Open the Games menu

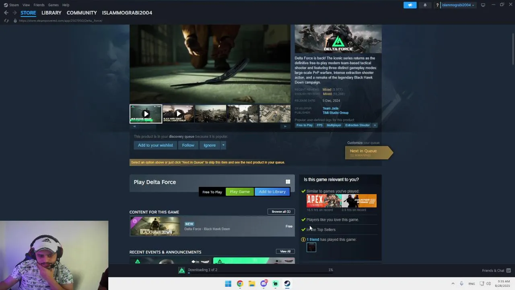pyautogui.click(x=54, y=5)
